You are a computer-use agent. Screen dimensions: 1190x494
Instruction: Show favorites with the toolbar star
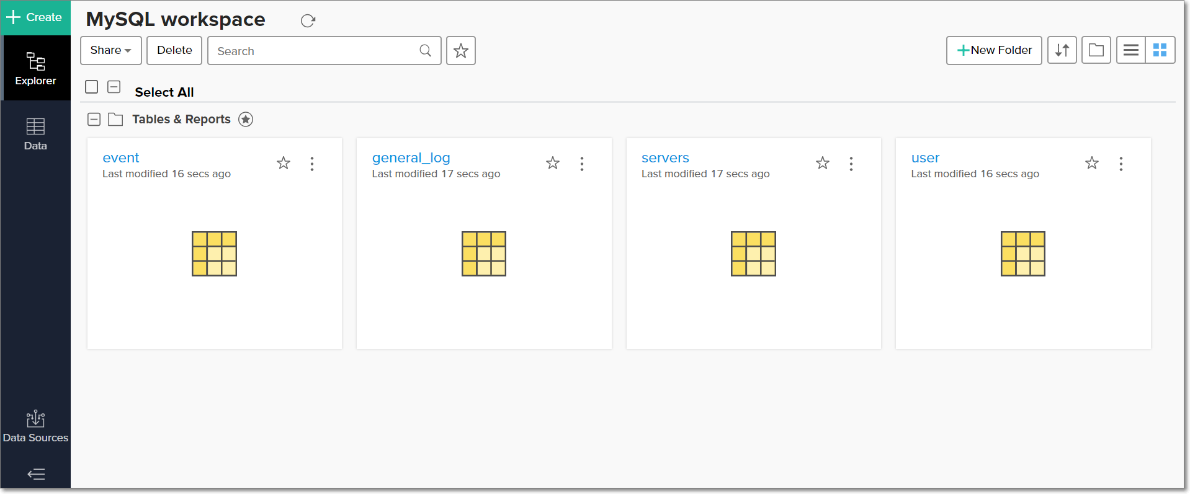[x=461, y=50]
